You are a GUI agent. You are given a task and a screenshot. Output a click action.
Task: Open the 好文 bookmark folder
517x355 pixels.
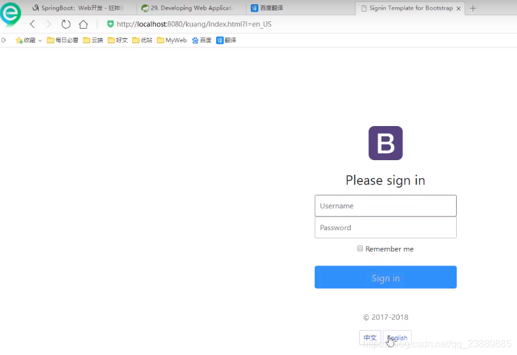point(118,40)
